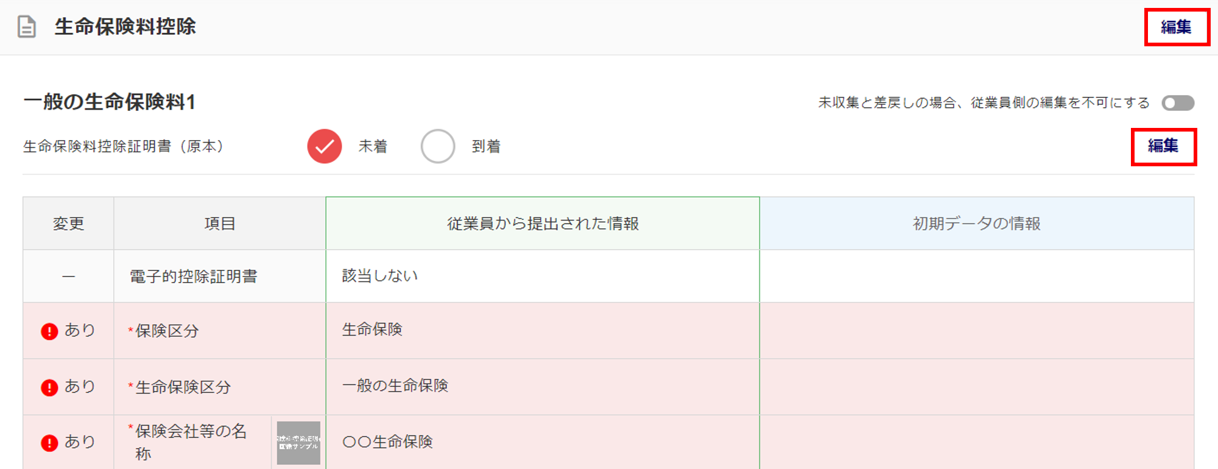Image resolution: width=1218 pixels, height=469 pixels.
Task: Click the 編集 button in the header
Action: point(1177,27)
